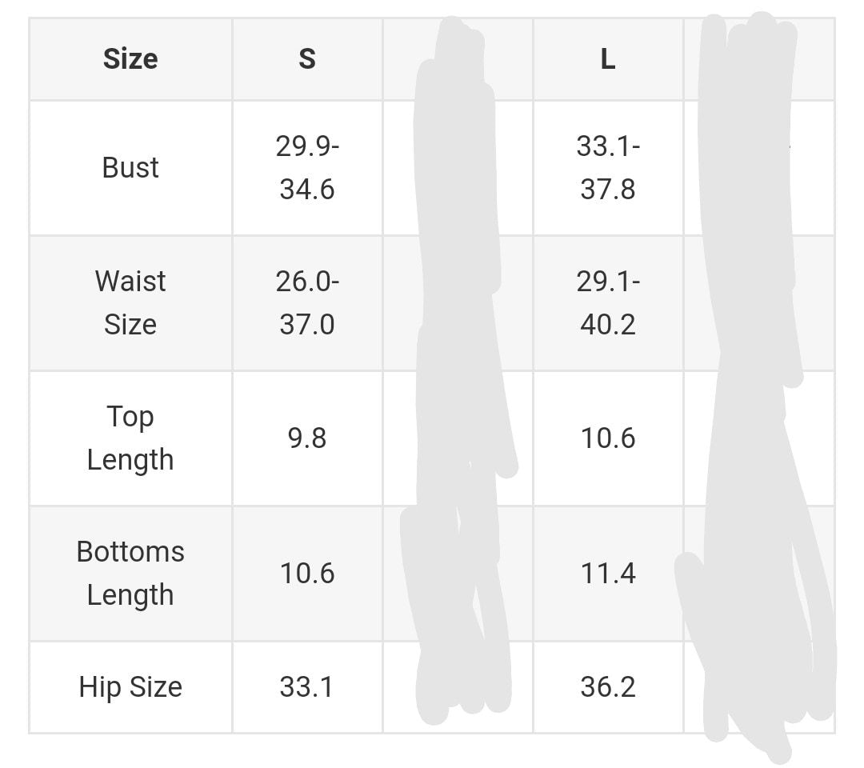The width and height of the screenshot is (864, 768).
Task: Click the scribbled-out header right of L
Action: (x=758, y=59)
